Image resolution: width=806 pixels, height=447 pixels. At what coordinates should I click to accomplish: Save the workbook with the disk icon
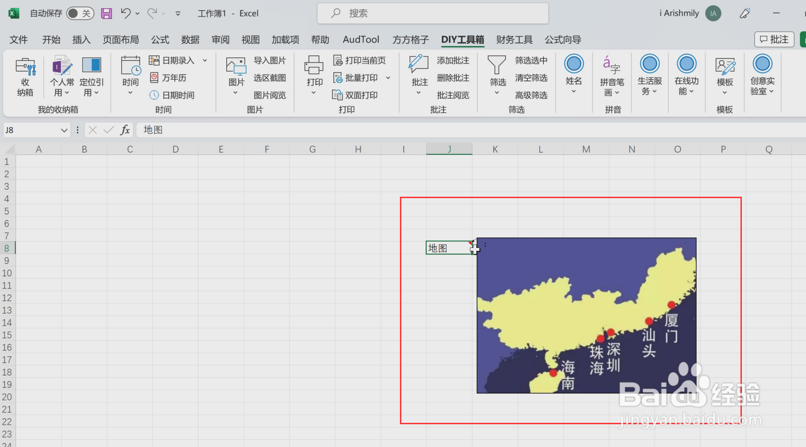coord(107,13)
